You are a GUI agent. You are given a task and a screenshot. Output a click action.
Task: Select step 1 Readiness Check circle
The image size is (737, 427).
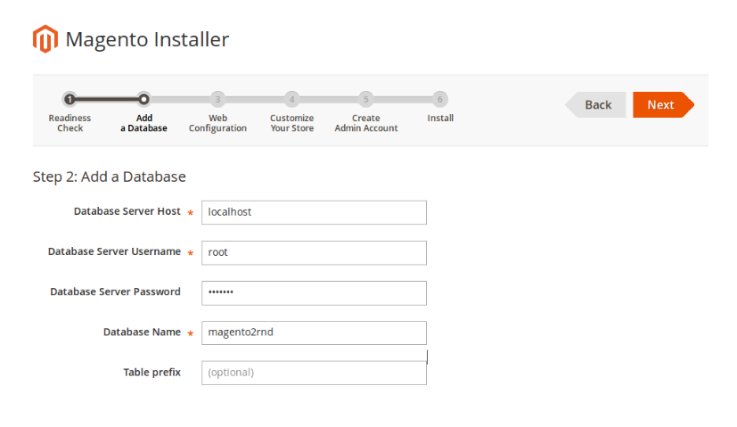pyautogui.click(x=70, y=99)
